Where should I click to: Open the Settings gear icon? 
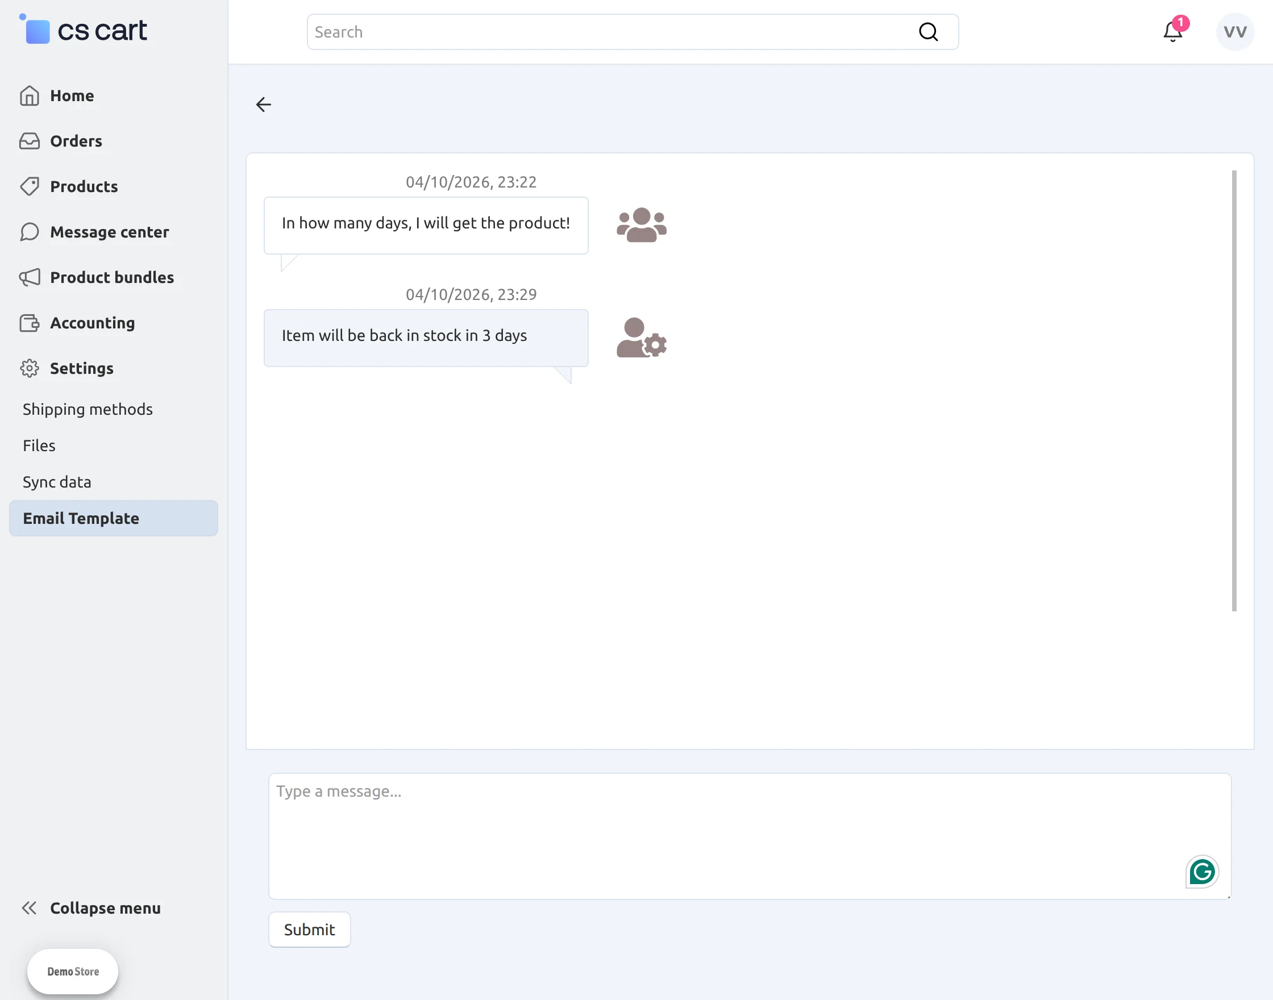(30, 368)
